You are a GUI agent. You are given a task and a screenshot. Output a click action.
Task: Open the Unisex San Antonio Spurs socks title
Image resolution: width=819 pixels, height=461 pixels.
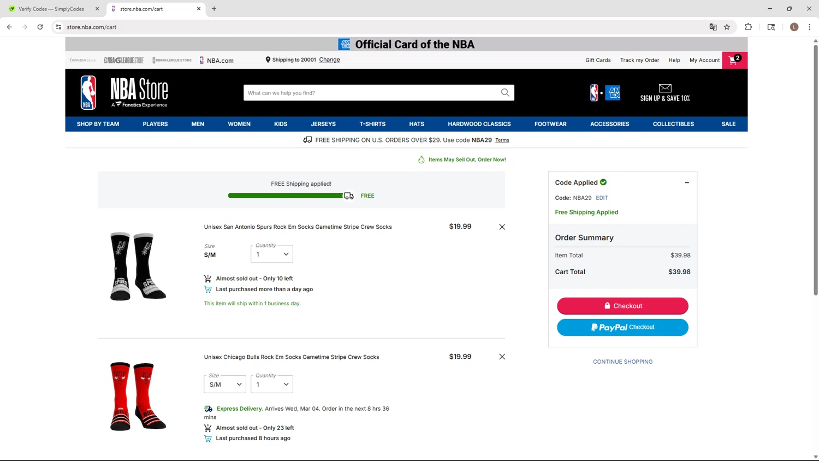(x=298, y=227)
